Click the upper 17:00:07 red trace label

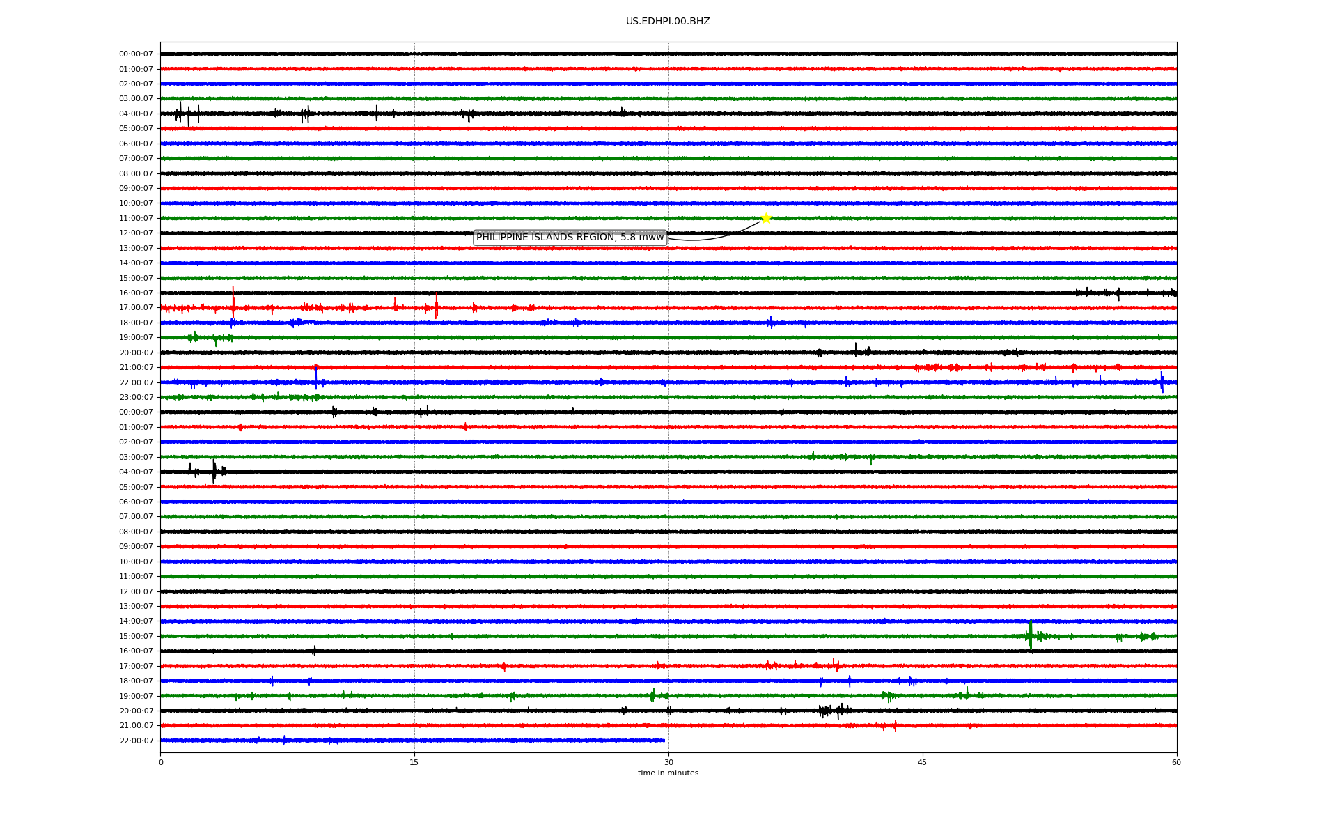pyautogui.click(x=136, y=308)
